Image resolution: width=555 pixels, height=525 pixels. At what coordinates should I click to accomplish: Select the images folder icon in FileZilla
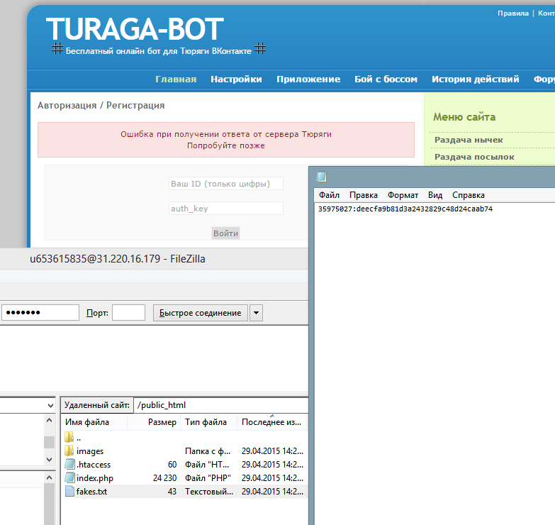pos(69,451)
